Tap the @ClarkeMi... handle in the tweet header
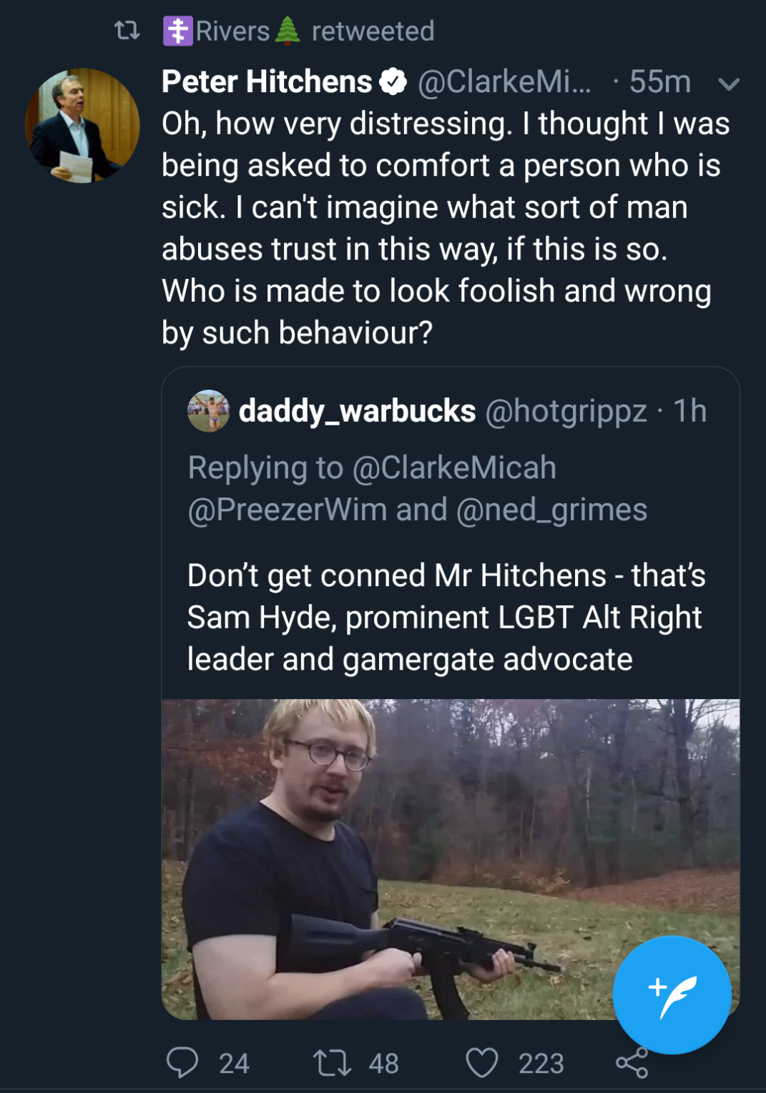Screen dimensions: 766x1093 pos(504,82)
